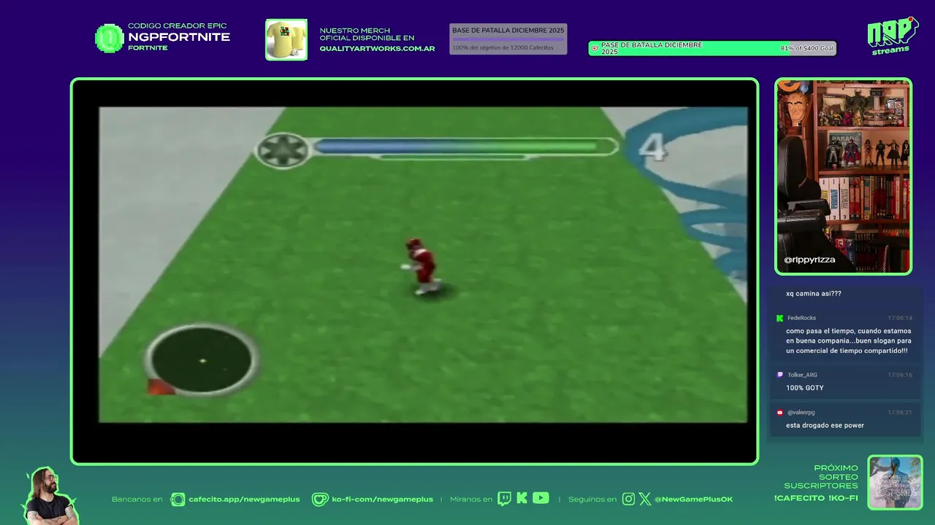Click the red Power Ranger character in game
This screenshot has height=525, width=935.
pos(421,265)
